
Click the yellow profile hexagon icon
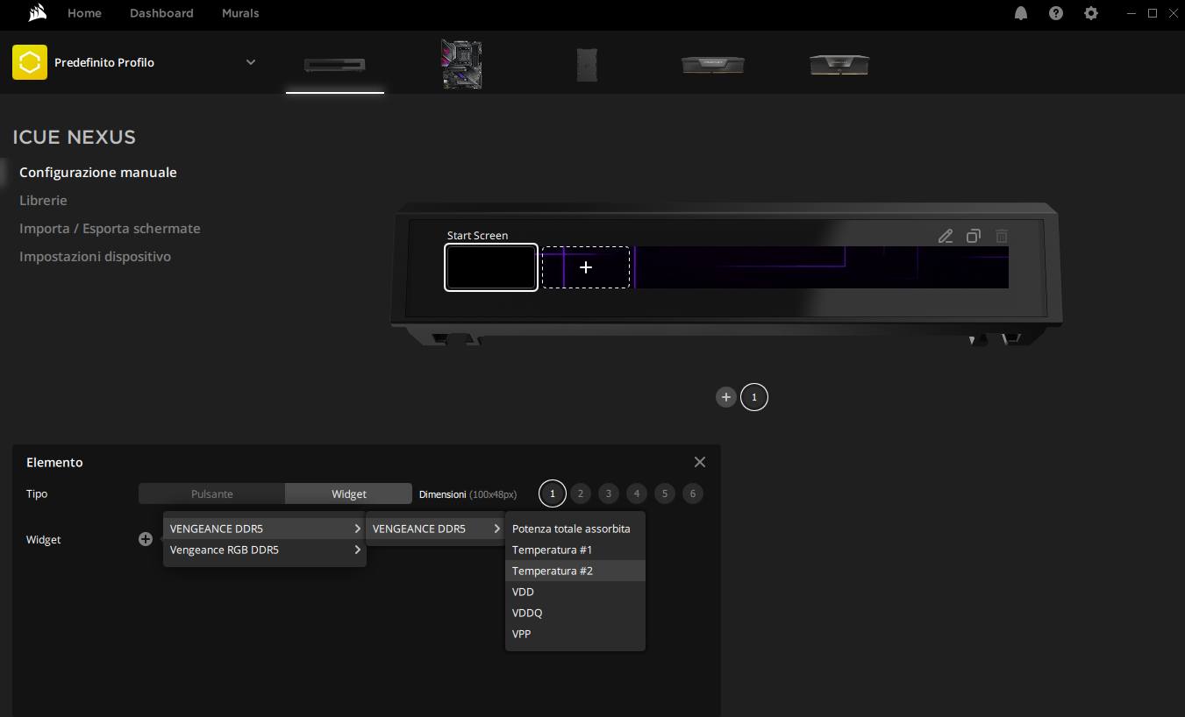tap(30, 62)
